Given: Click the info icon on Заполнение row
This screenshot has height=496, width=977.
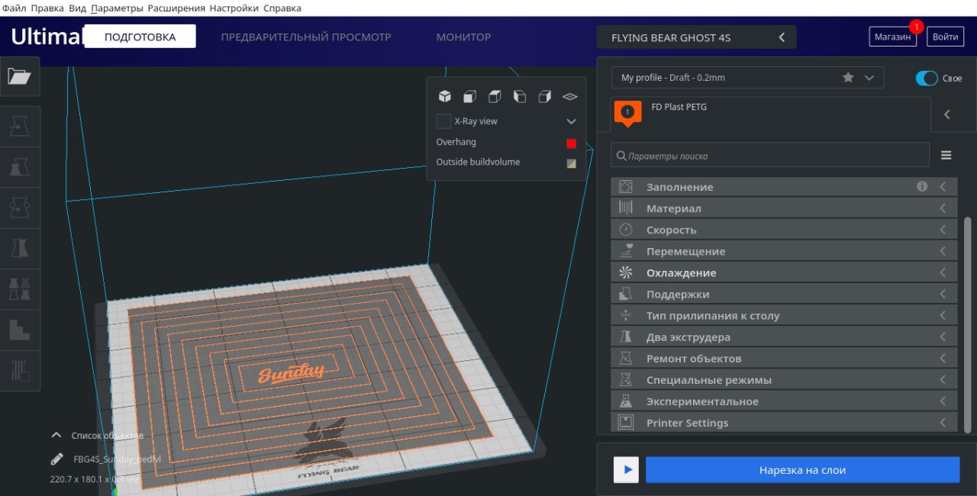Looking at the screenshot, I should click(x=922, y=186).
